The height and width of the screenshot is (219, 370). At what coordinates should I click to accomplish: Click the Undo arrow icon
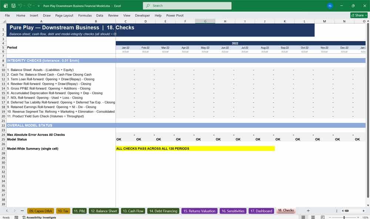(20, 6)
